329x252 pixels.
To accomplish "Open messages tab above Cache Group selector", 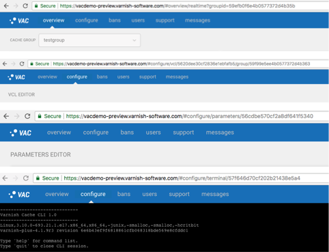I will [197, 20].
